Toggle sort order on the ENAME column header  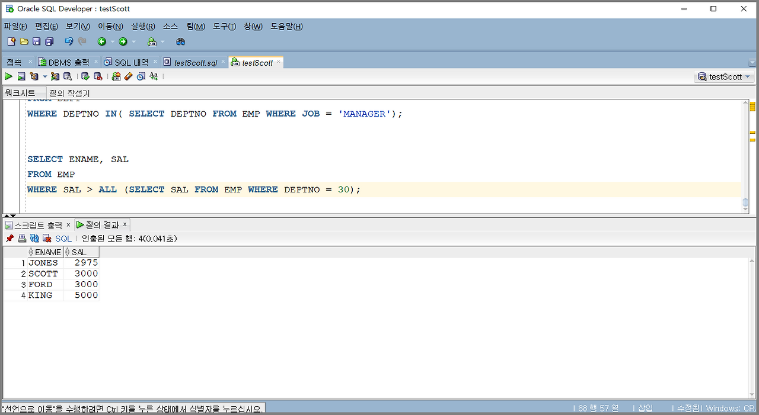47,252
